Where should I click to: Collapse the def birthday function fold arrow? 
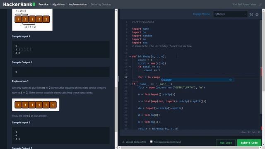(130, 56)
